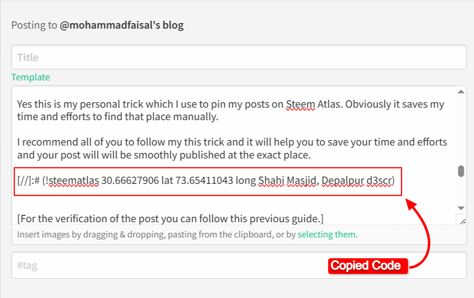Screen dimensions: 474x298
Task: Click the post editor scrollbar thumb
Action: tap(461, 171)
